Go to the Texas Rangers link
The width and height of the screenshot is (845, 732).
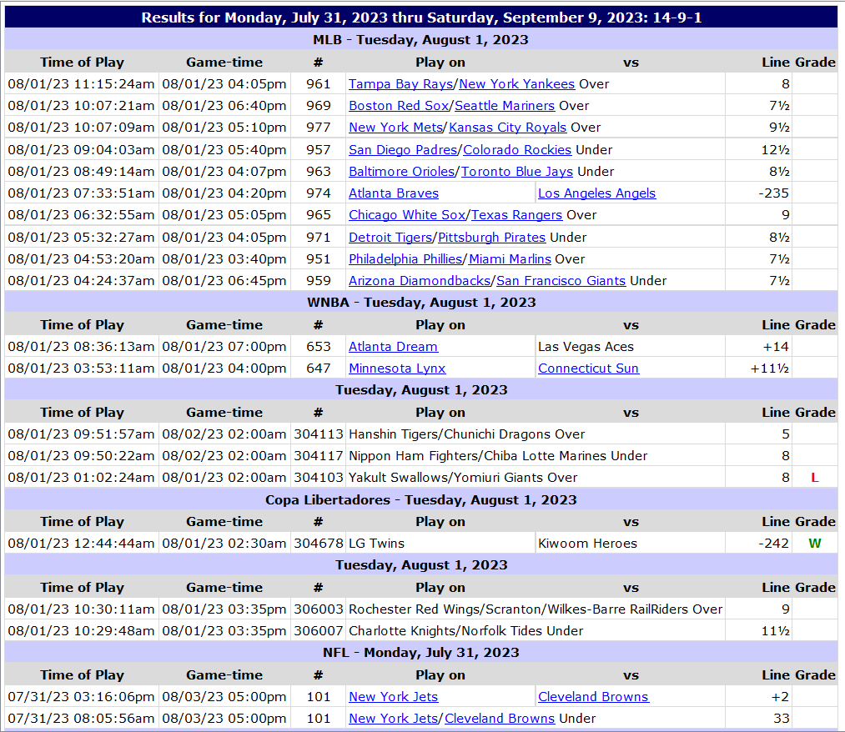pyautogui.click(x=516, y=215)
